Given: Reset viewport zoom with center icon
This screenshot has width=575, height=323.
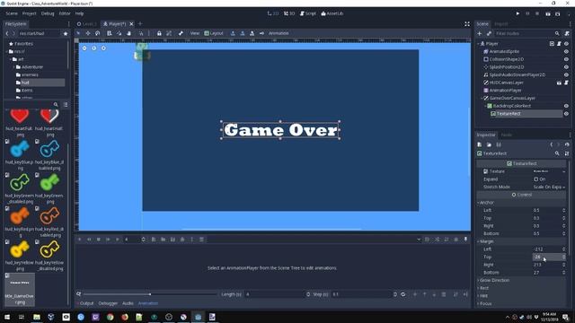Looking at the screenshot, I should pyautogui.click(x=93, y=48).
